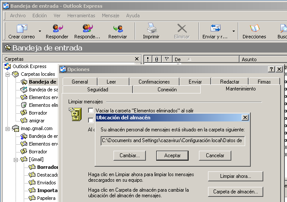This screenshot has height=202, width=287.
Task: Select the Bandeja de salida folder
Action: 44,90
